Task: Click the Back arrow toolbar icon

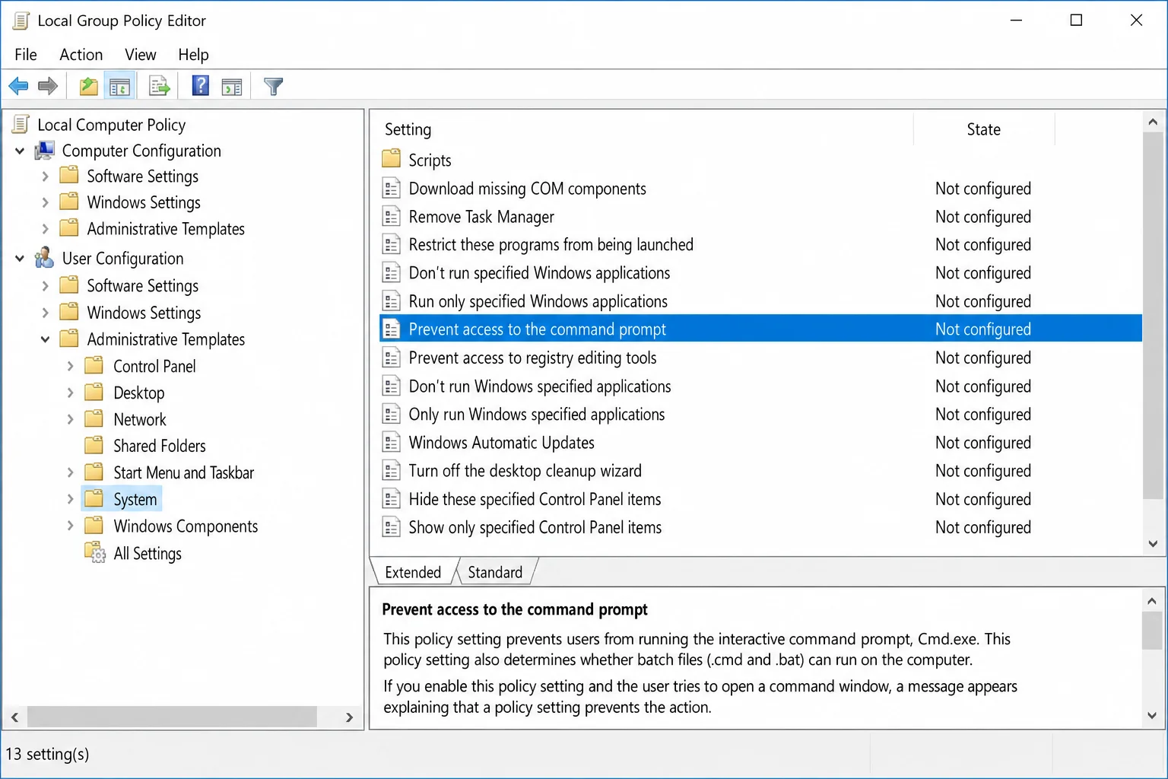Action: click(19, 87)
